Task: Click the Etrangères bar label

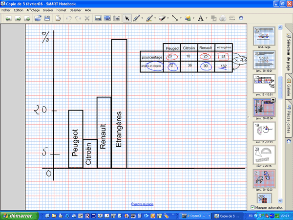Action: pos(119,129)
